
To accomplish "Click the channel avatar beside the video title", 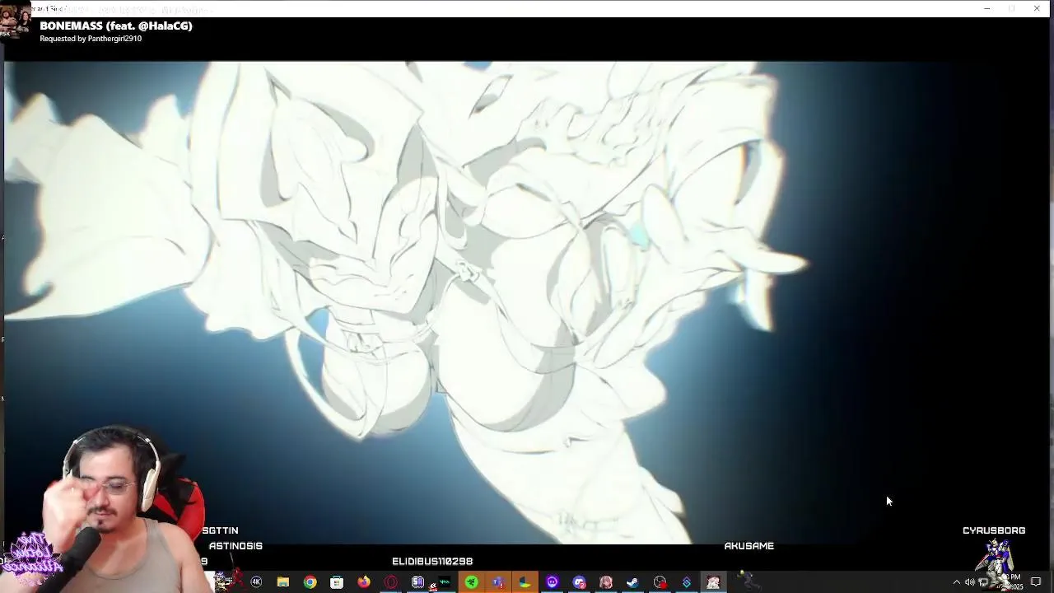I will tap(16, 21).
